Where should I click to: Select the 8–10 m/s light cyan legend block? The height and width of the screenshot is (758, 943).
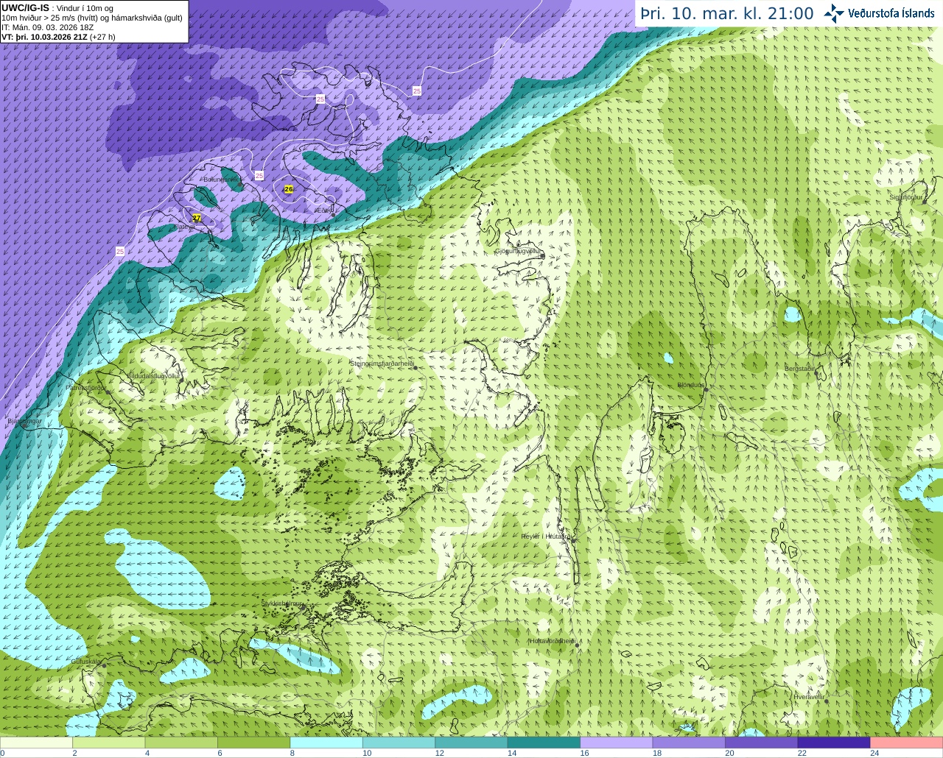tap(326, 743)
